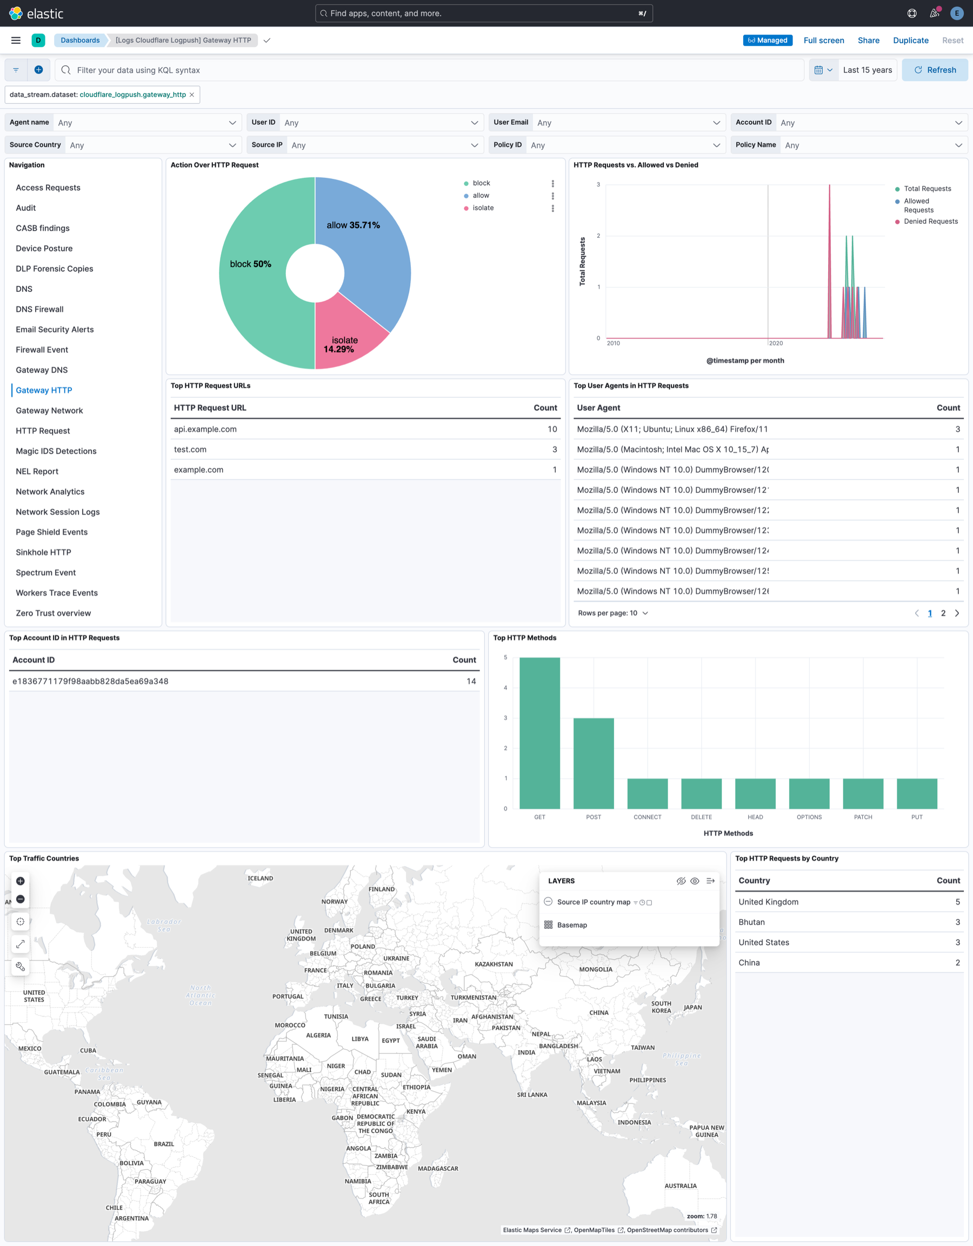
Task: Go to page 2 of user agents
Action: click(943, 614)
